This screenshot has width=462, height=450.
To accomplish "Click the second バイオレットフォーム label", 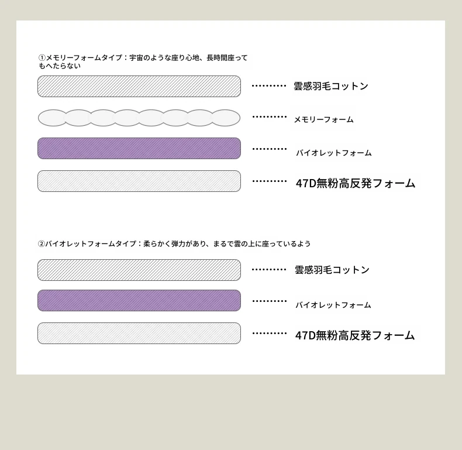I will [x=333, y=305].
